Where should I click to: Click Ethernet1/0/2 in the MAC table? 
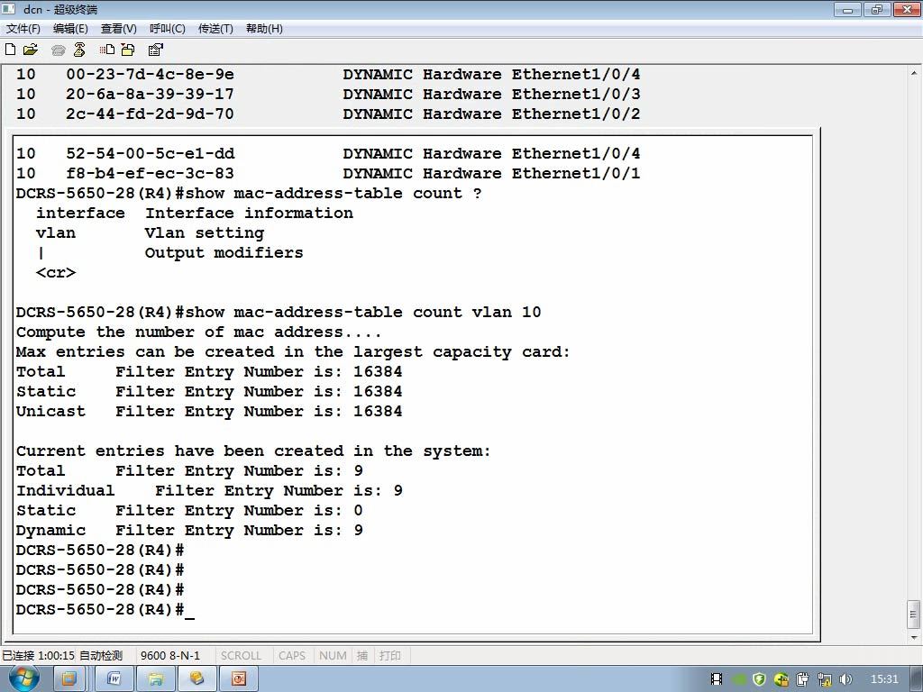(576, 114)
